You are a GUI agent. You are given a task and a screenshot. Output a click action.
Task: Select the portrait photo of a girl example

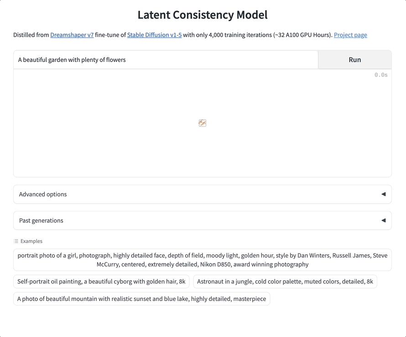tap(203, 260)
